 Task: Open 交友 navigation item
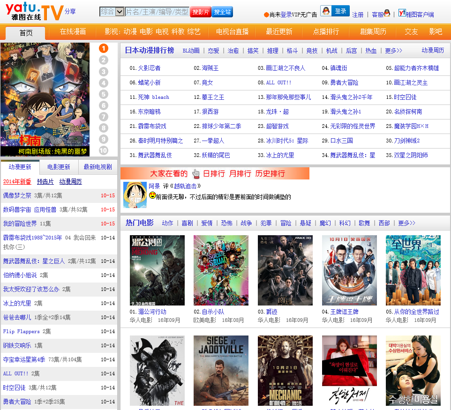411,31
